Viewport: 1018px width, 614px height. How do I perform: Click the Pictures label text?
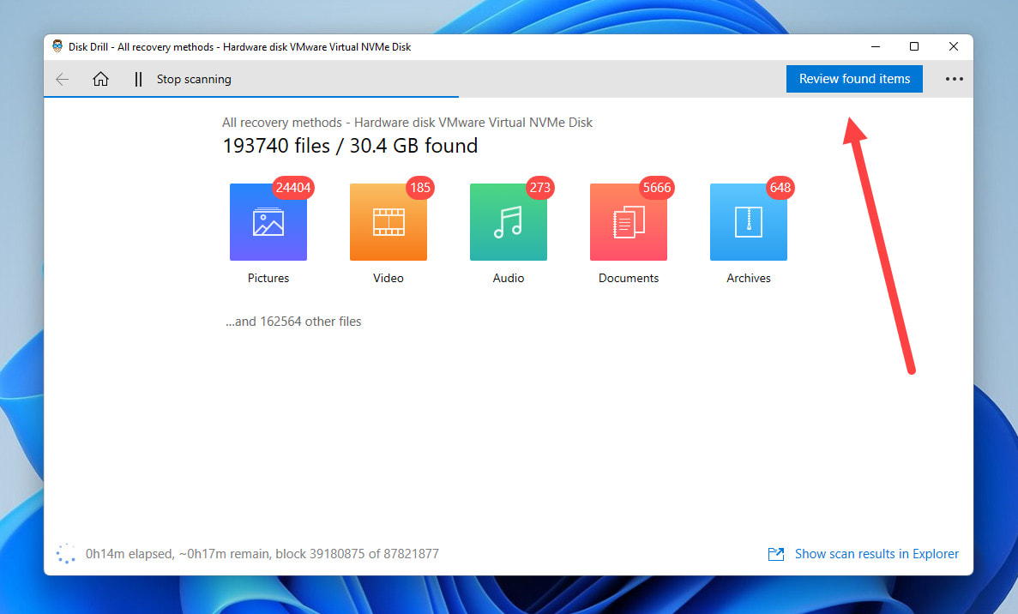point(268,278)
